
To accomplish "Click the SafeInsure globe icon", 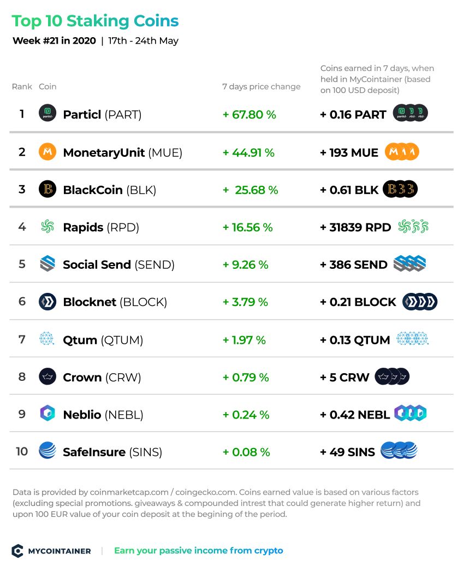I will [48, 450].
